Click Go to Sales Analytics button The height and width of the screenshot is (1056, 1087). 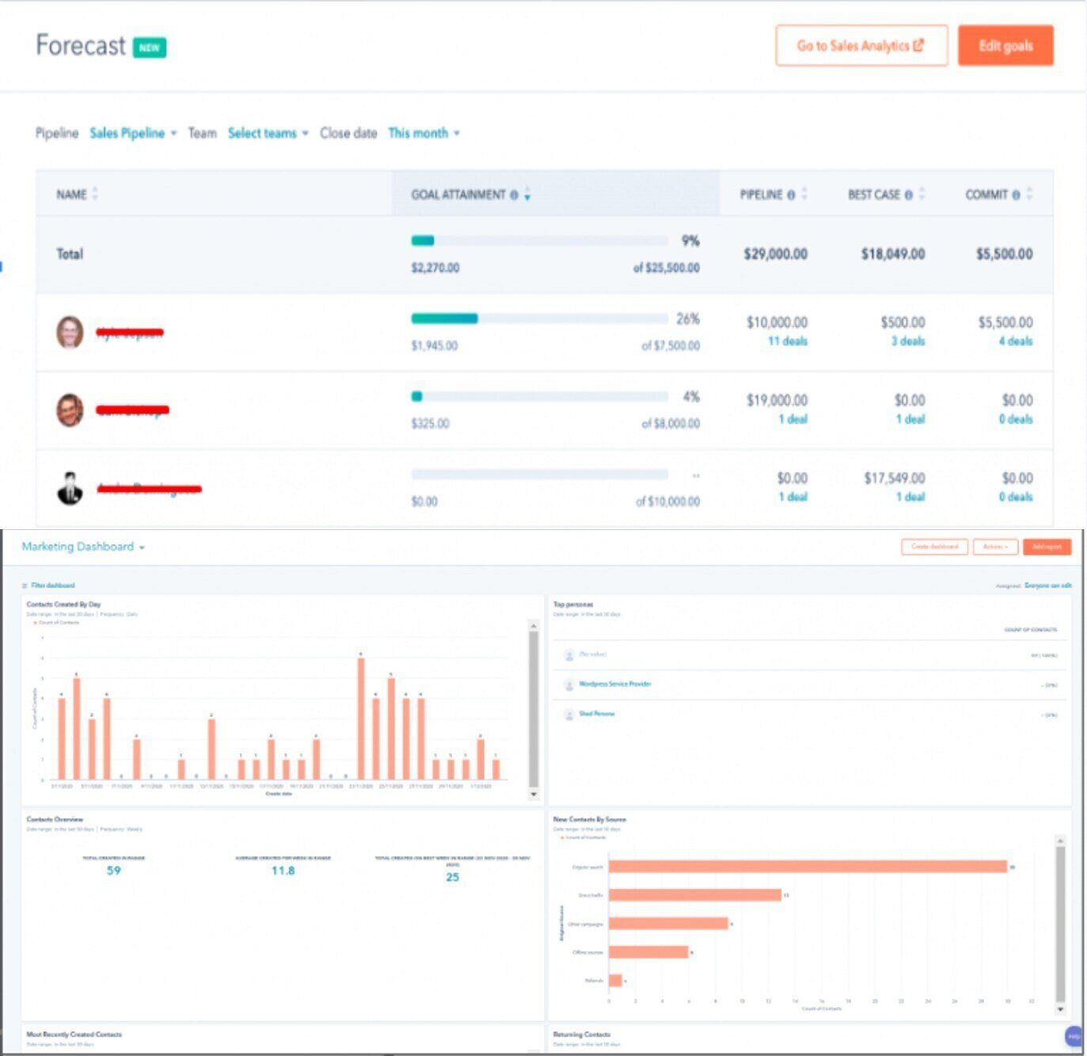[861, 46]
